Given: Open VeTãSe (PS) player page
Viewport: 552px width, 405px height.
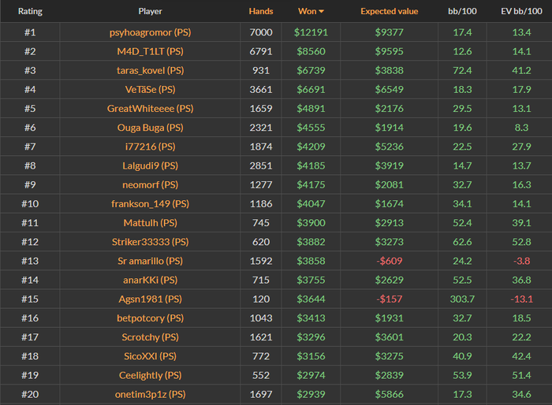Looking at the screenshot, I should (150, 89).
